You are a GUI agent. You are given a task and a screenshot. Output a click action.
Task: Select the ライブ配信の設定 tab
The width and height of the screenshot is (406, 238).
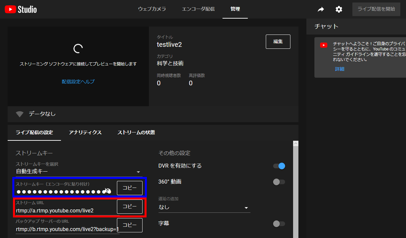tap(34, 132)
